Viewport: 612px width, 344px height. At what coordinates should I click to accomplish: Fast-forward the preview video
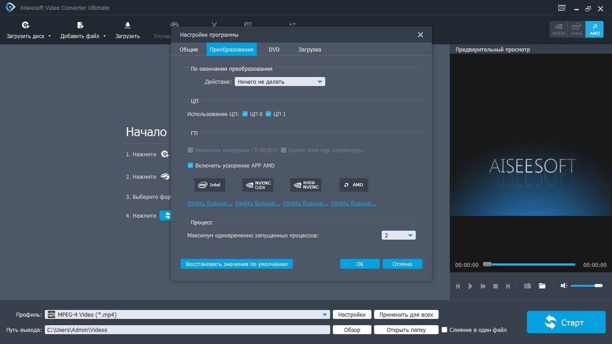click(x=483, y=286)
